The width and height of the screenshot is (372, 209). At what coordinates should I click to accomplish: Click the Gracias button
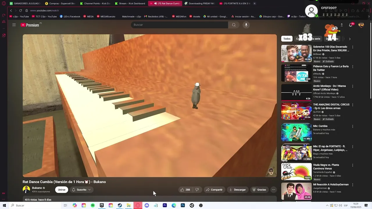coord(259,190)
